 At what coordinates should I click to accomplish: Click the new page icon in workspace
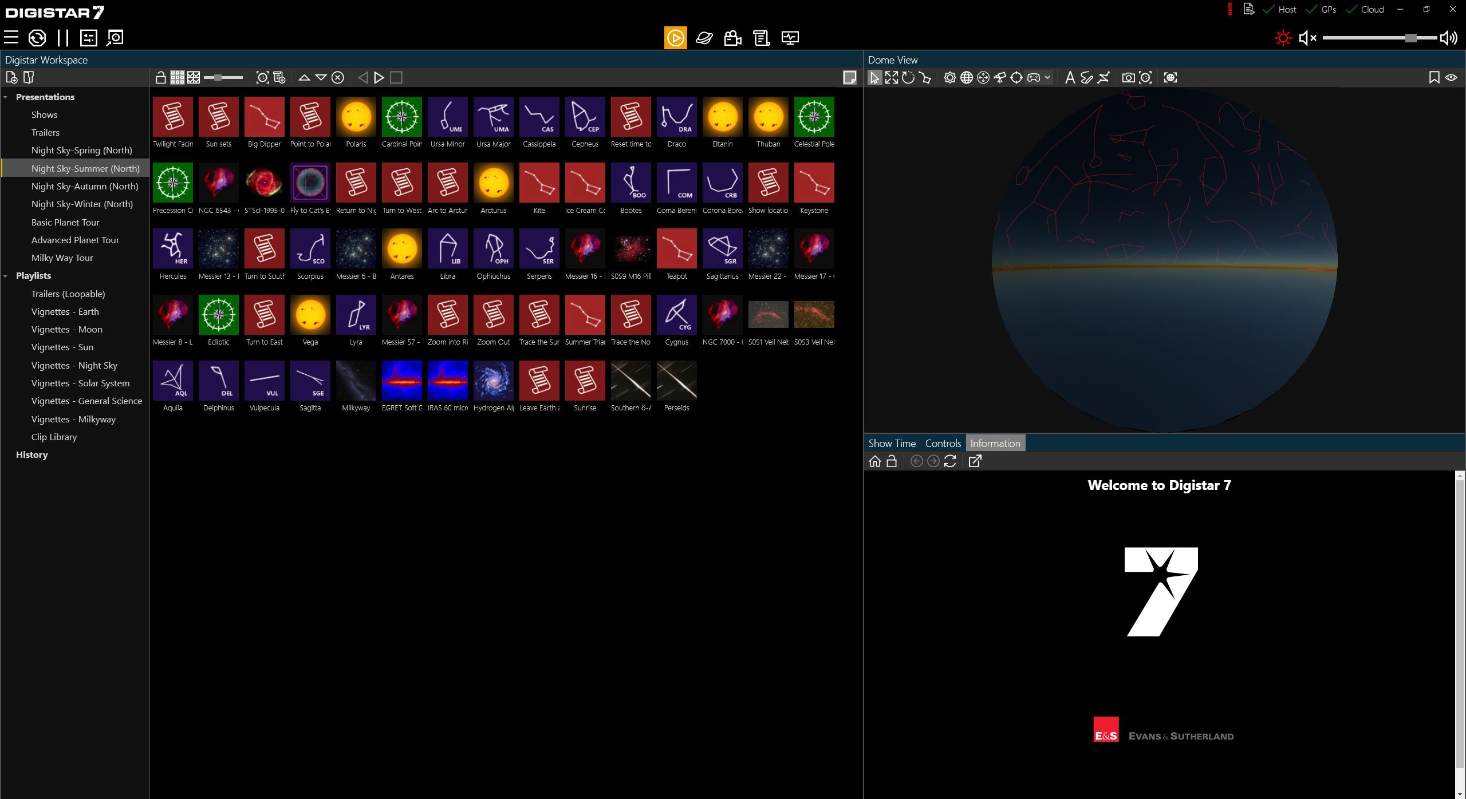(x=11, y=77)
